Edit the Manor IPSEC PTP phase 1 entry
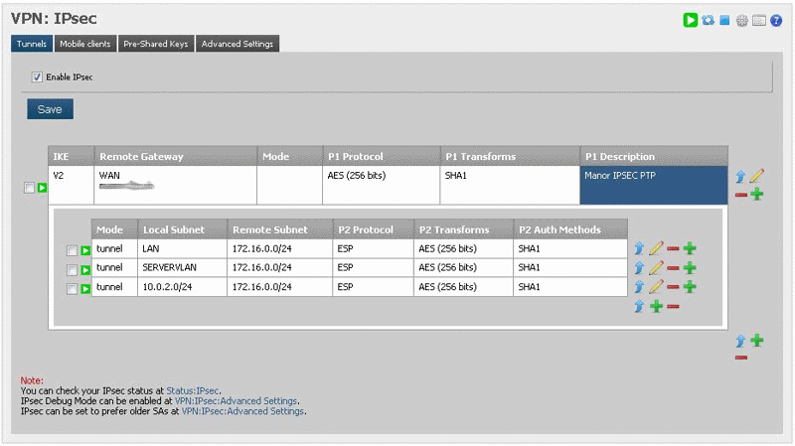 click(x=757, y=176)
